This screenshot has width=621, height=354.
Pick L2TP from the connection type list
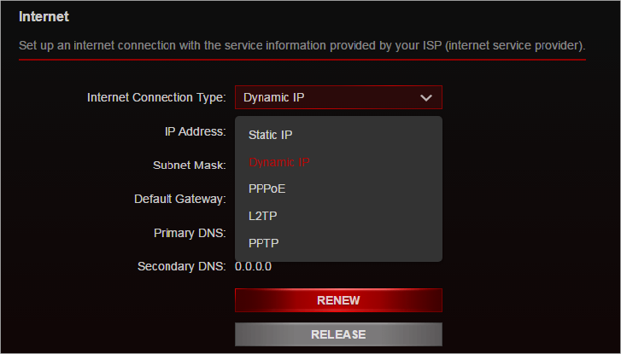[x=262, y=216]
